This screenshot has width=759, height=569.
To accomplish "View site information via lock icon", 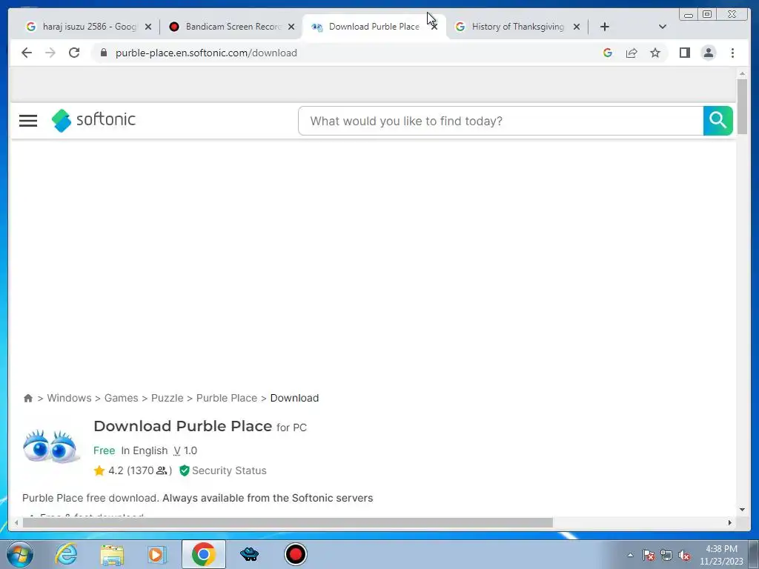I will pyautogui.click(x=104, y=53).
